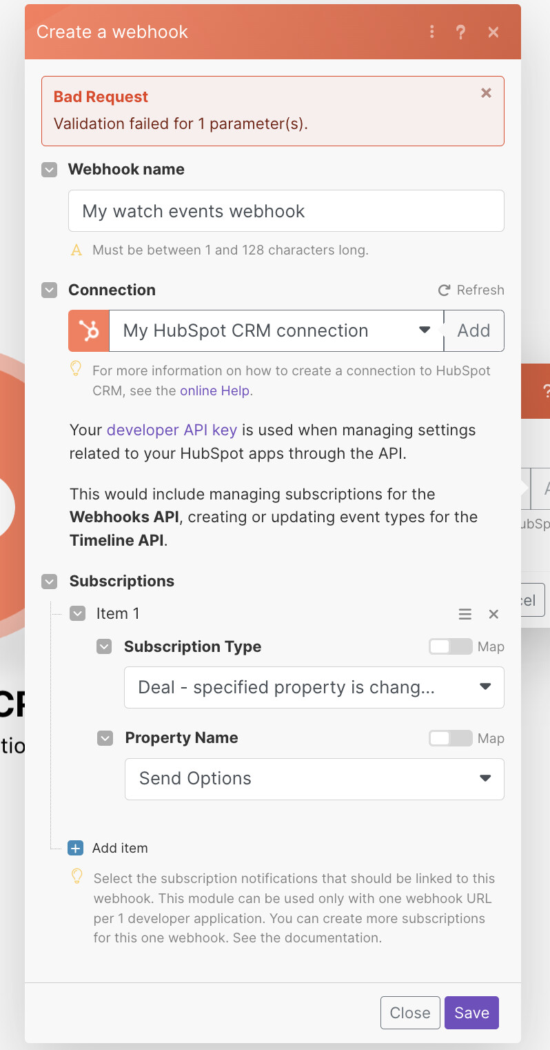Open the Subscription Type dropdown
Viewport: 550px width, 1050px height.
coord(314,687)
